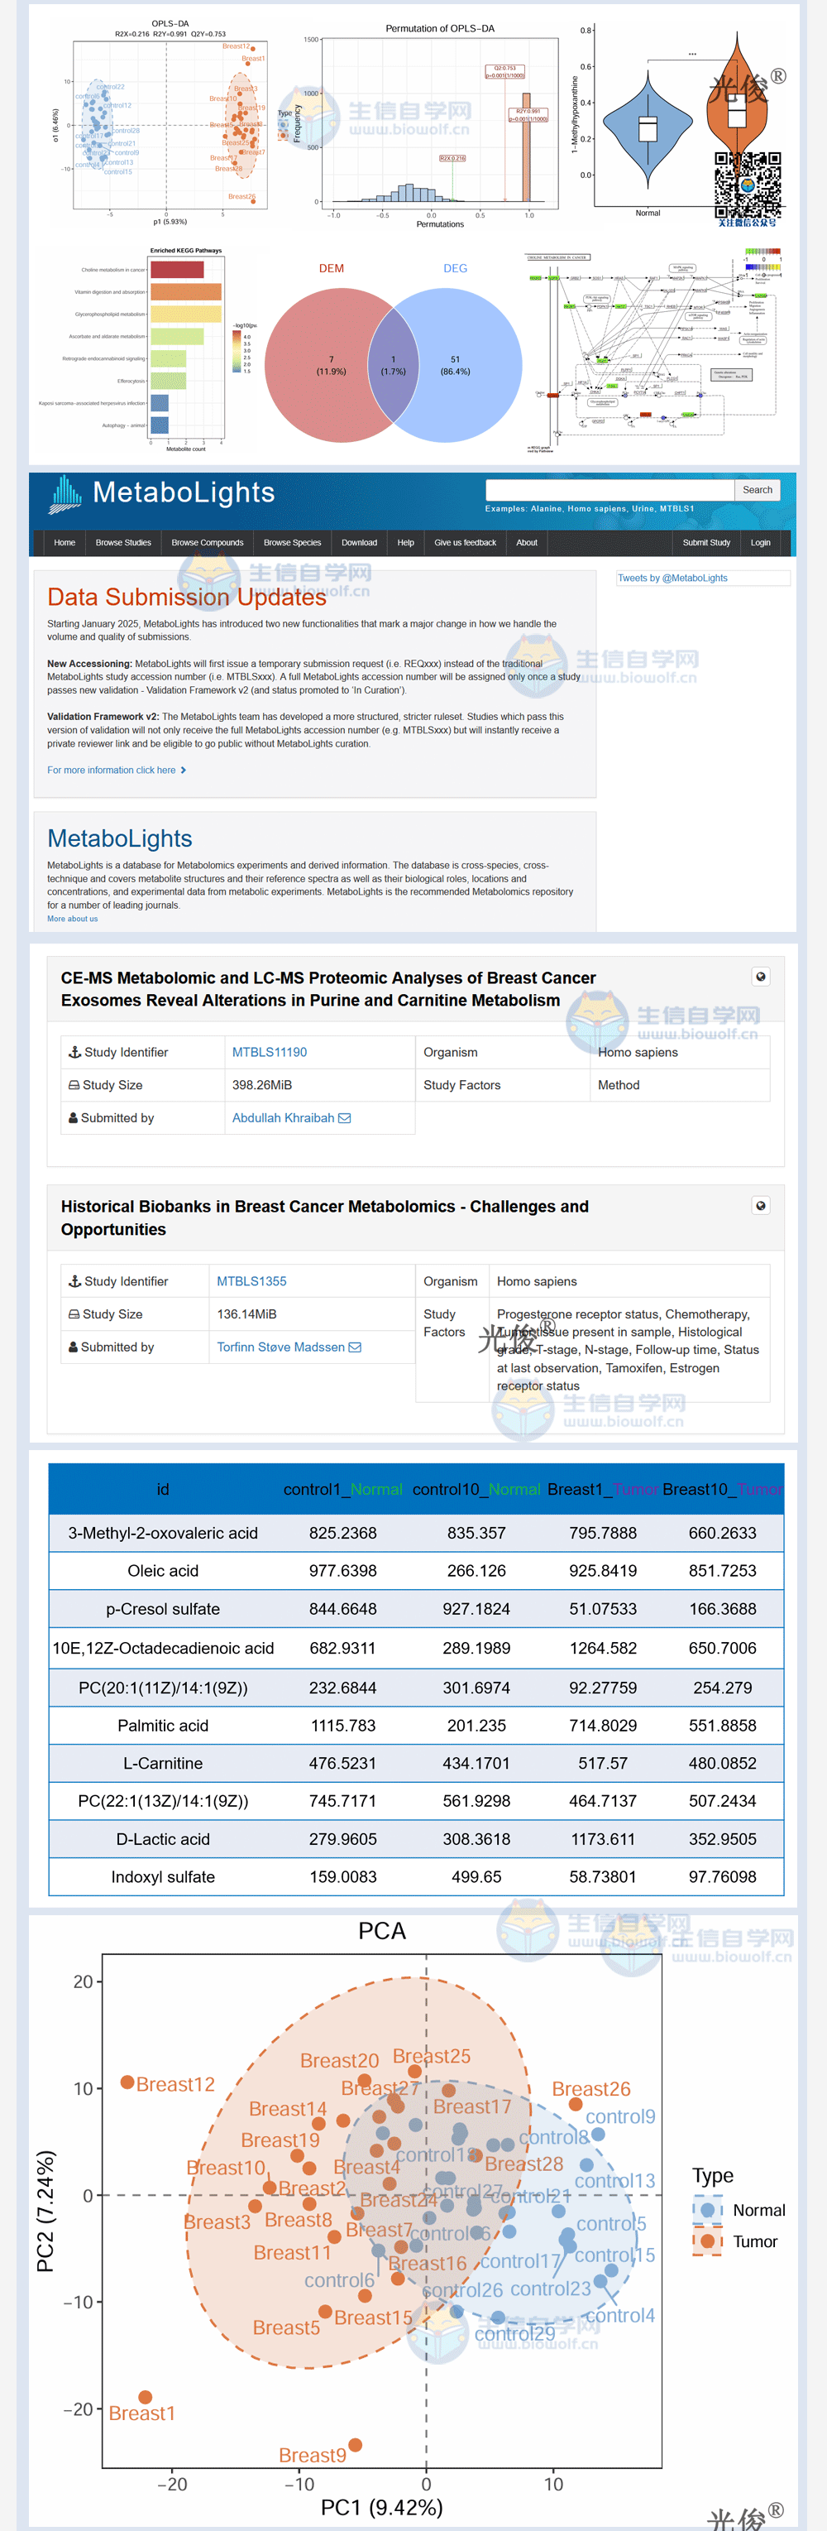Click the 'Indoxyl sulfate' row label
This screenshot has width=827, height=2531.
(x=163, y=1876)
